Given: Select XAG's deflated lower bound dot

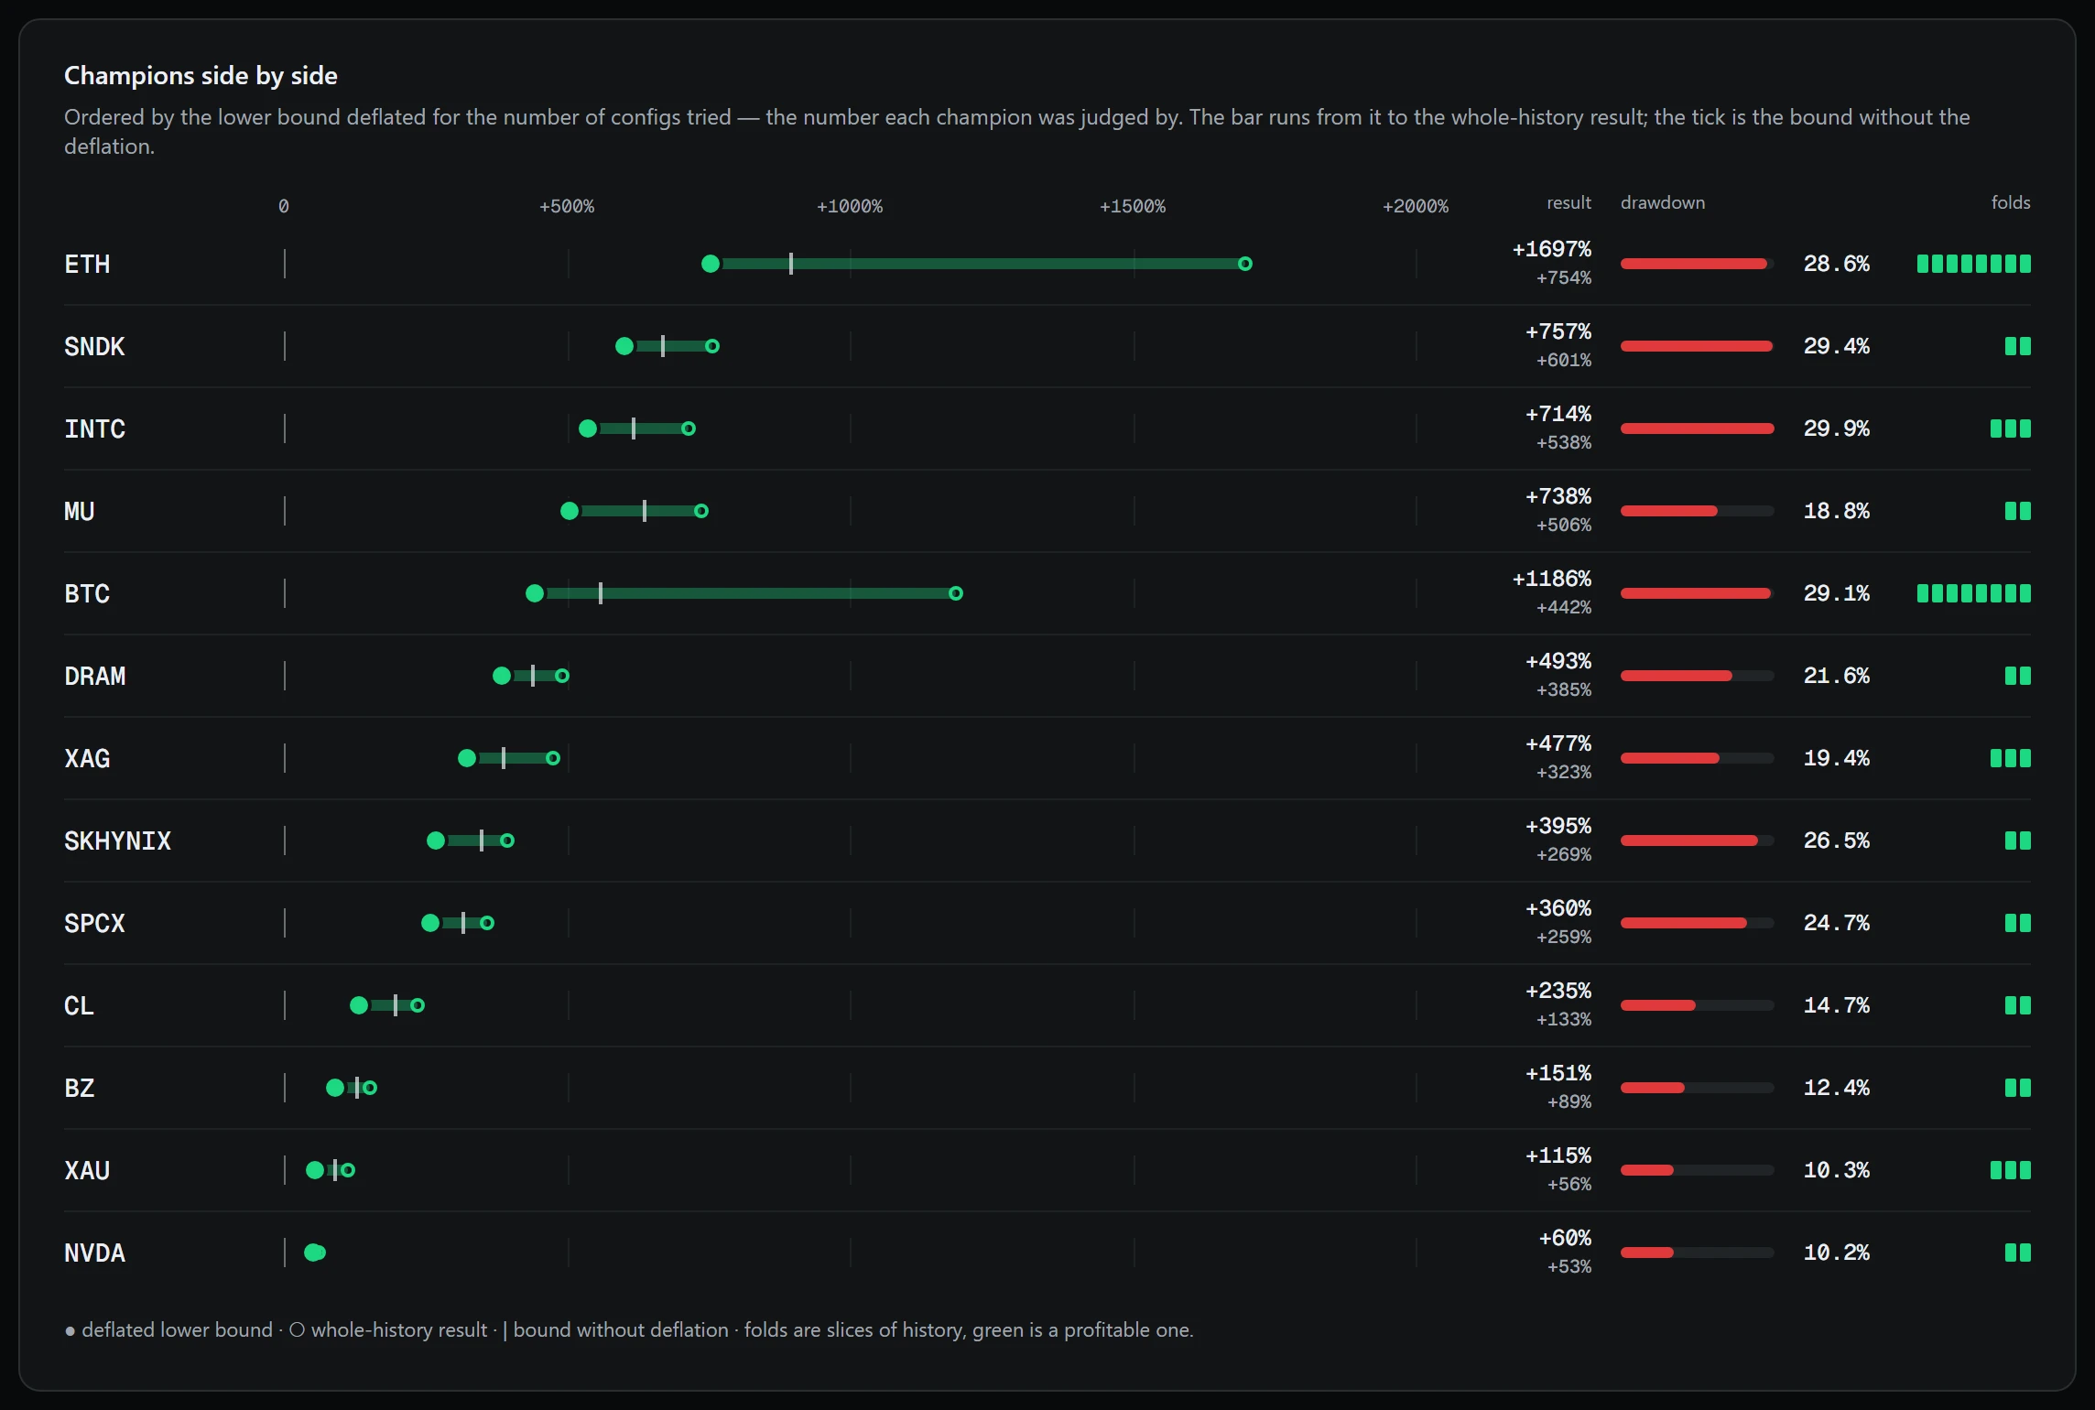Looking at the screenshot, I should tap(467, 758).
